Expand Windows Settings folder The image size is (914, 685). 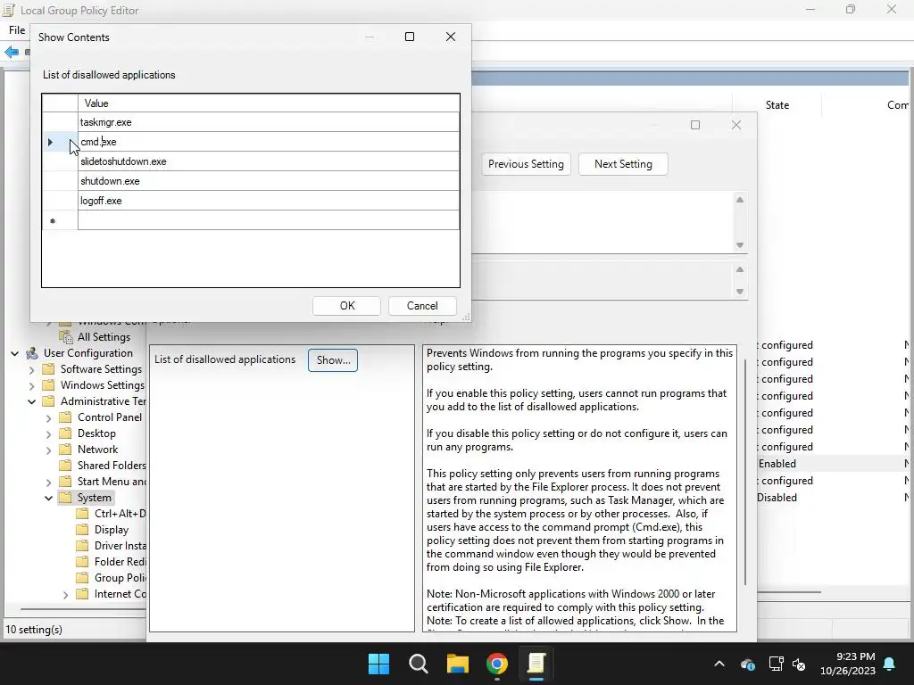coord(32,385)
